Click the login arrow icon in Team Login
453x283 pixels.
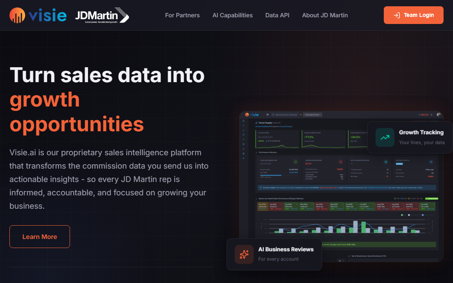[x=397, y=15]
